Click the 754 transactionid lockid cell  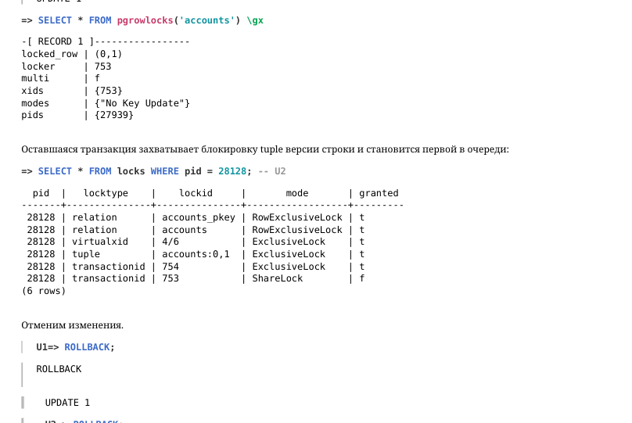click(171, 267)
